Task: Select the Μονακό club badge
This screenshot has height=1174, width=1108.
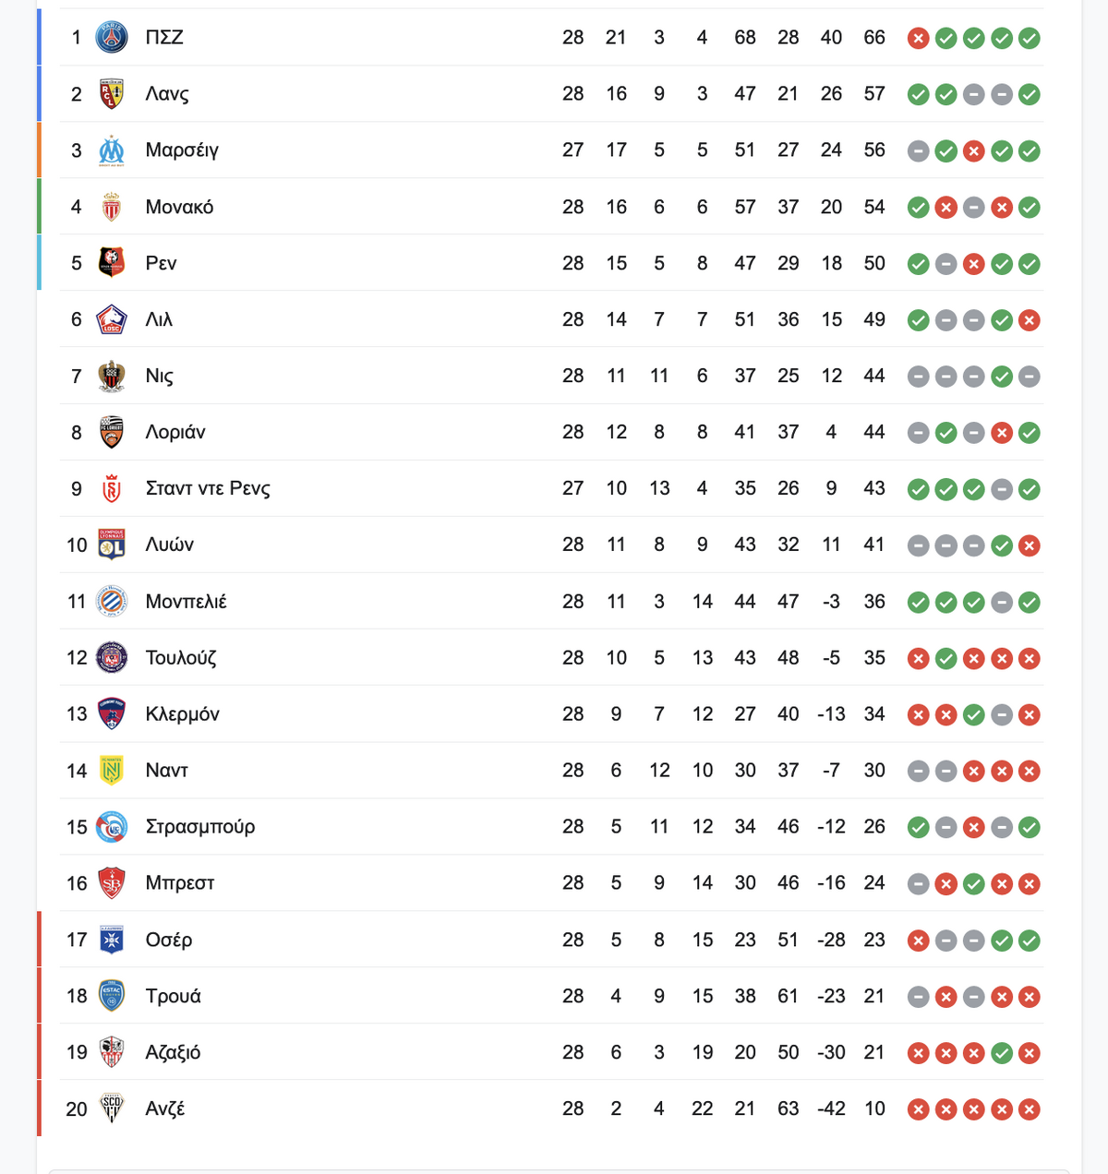Action: (x=112, y=207)
